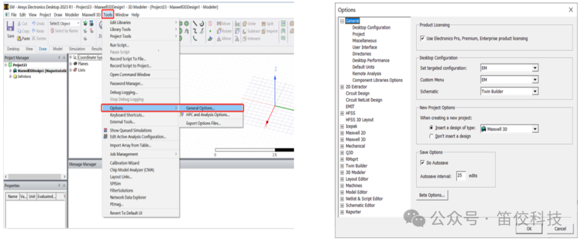Select Circuit Design in the Options tree
Screen dimensions: 581x242
[x=358, y=93]
